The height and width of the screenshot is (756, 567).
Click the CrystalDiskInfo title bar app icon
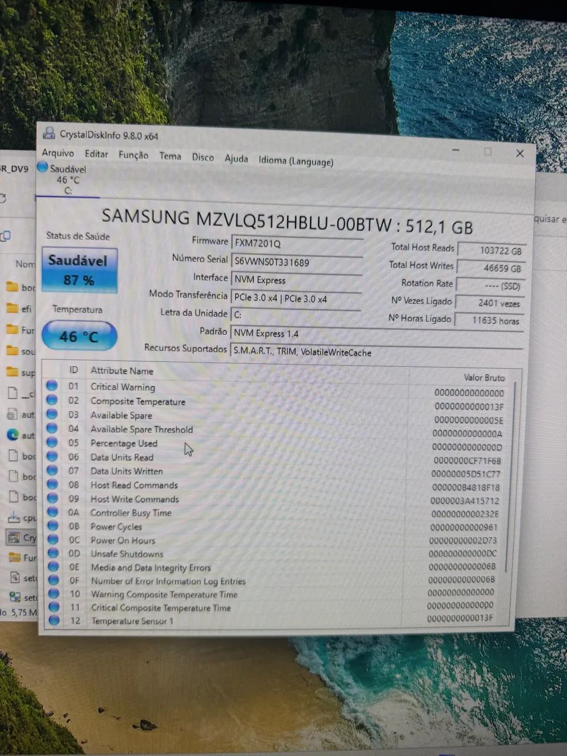tap(49, 133)
